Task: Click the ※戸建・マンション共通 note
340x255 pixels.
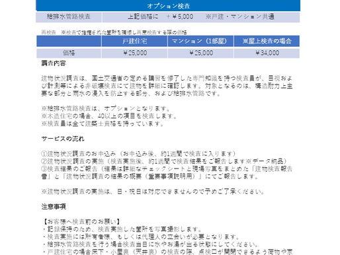Action: [239, 17]
